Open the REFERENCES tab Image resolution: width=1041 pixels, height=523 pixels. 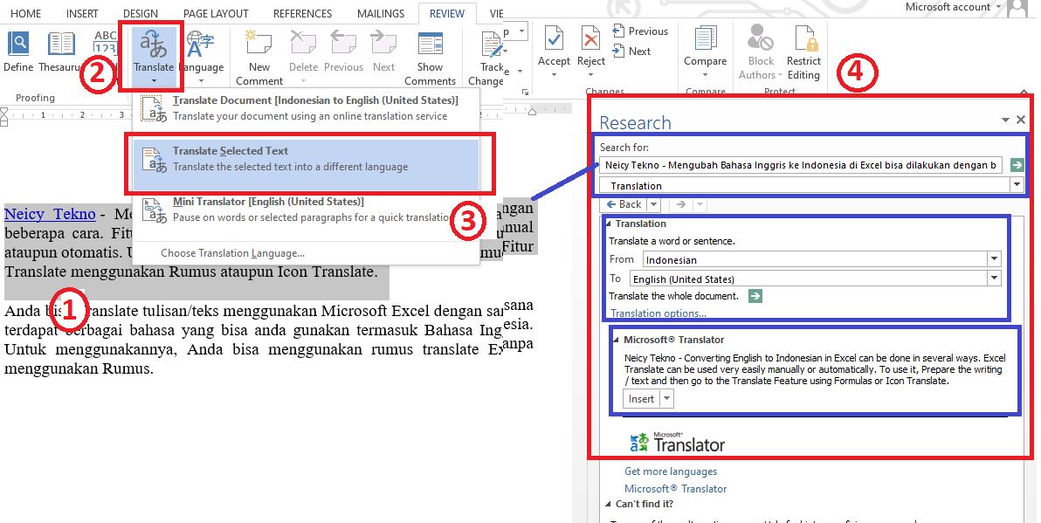click(x=302, y=13)
